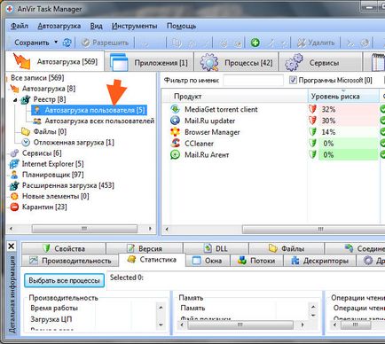The image size is (385, 344).
Task: Click the CCleaner entry icon
Action: click(176, 144)
